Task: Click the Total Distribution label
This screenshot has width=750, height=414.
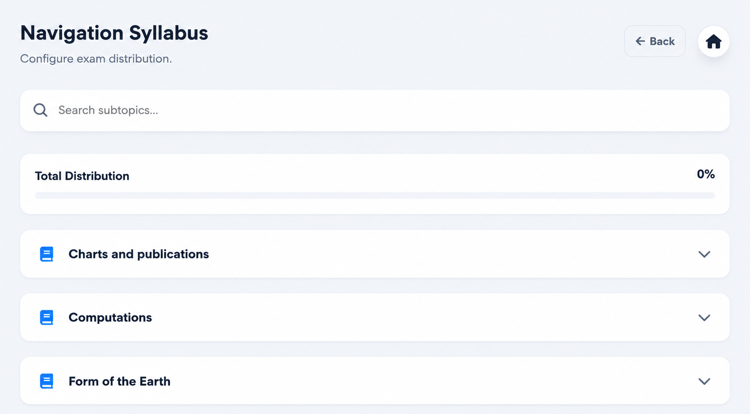Action: click(x=82, y=176)
